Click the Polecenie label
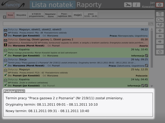This screenshot has height=123, width=165. 142,76
